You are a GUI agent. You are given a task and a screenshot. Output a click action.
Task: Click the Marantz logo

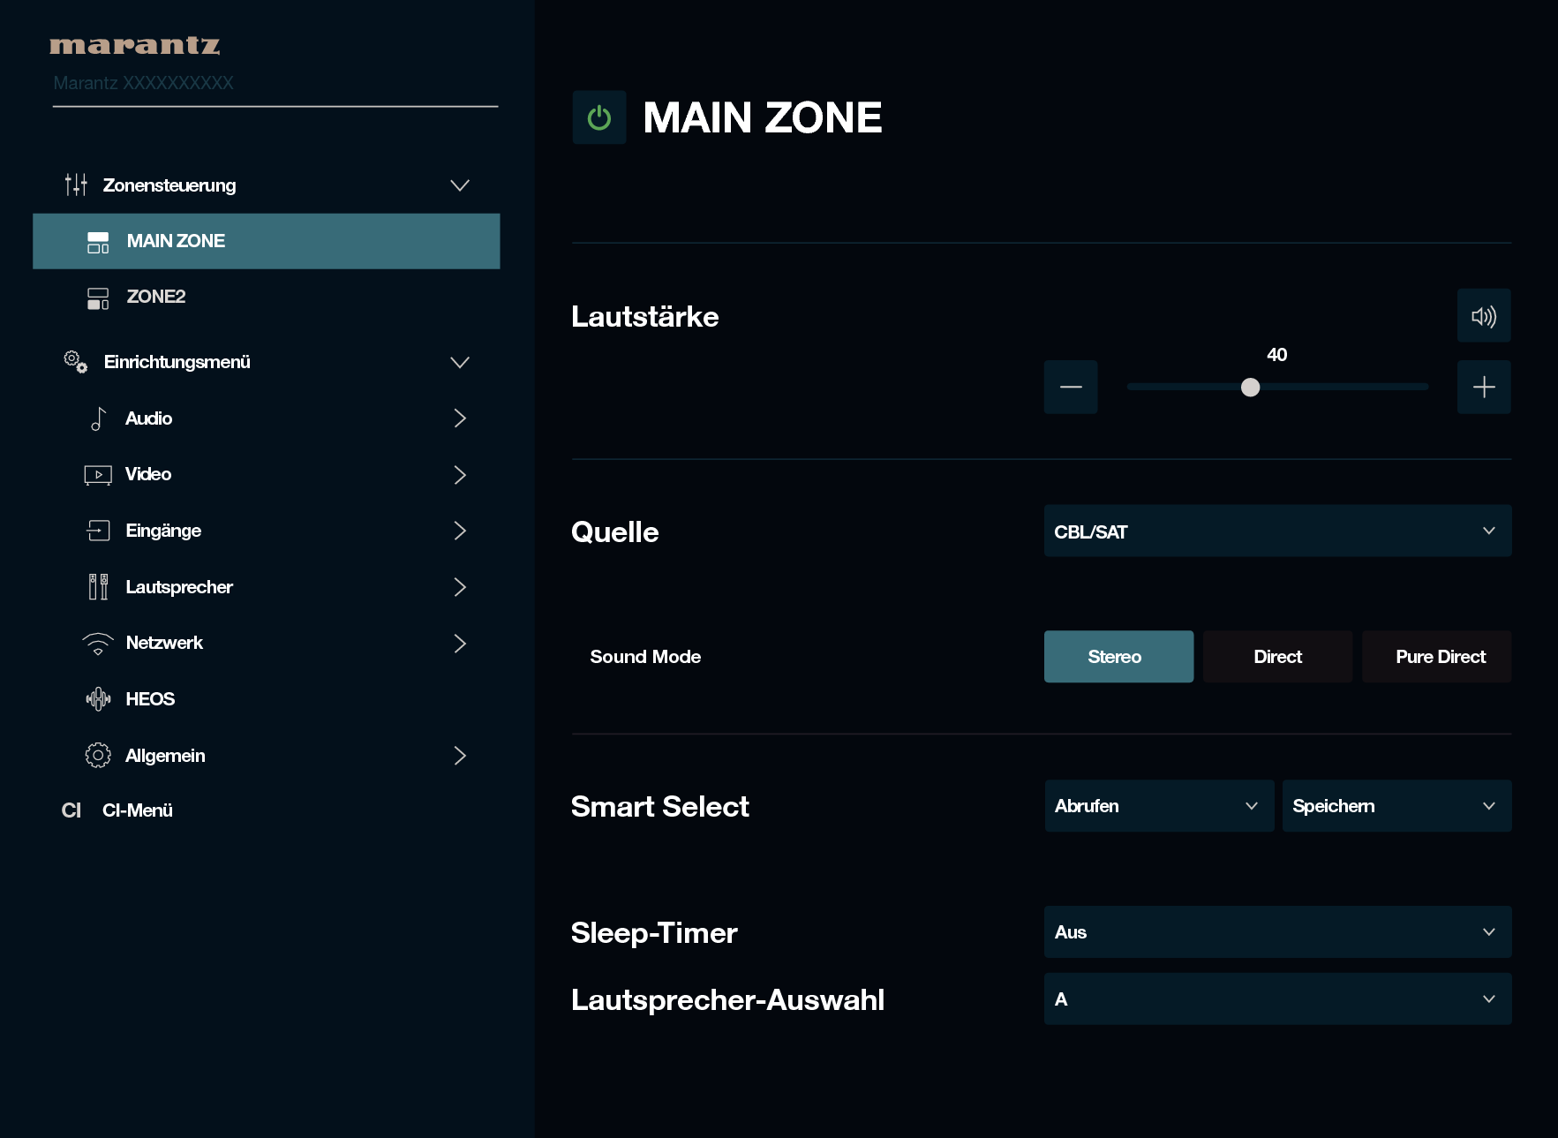coord(134,45)
